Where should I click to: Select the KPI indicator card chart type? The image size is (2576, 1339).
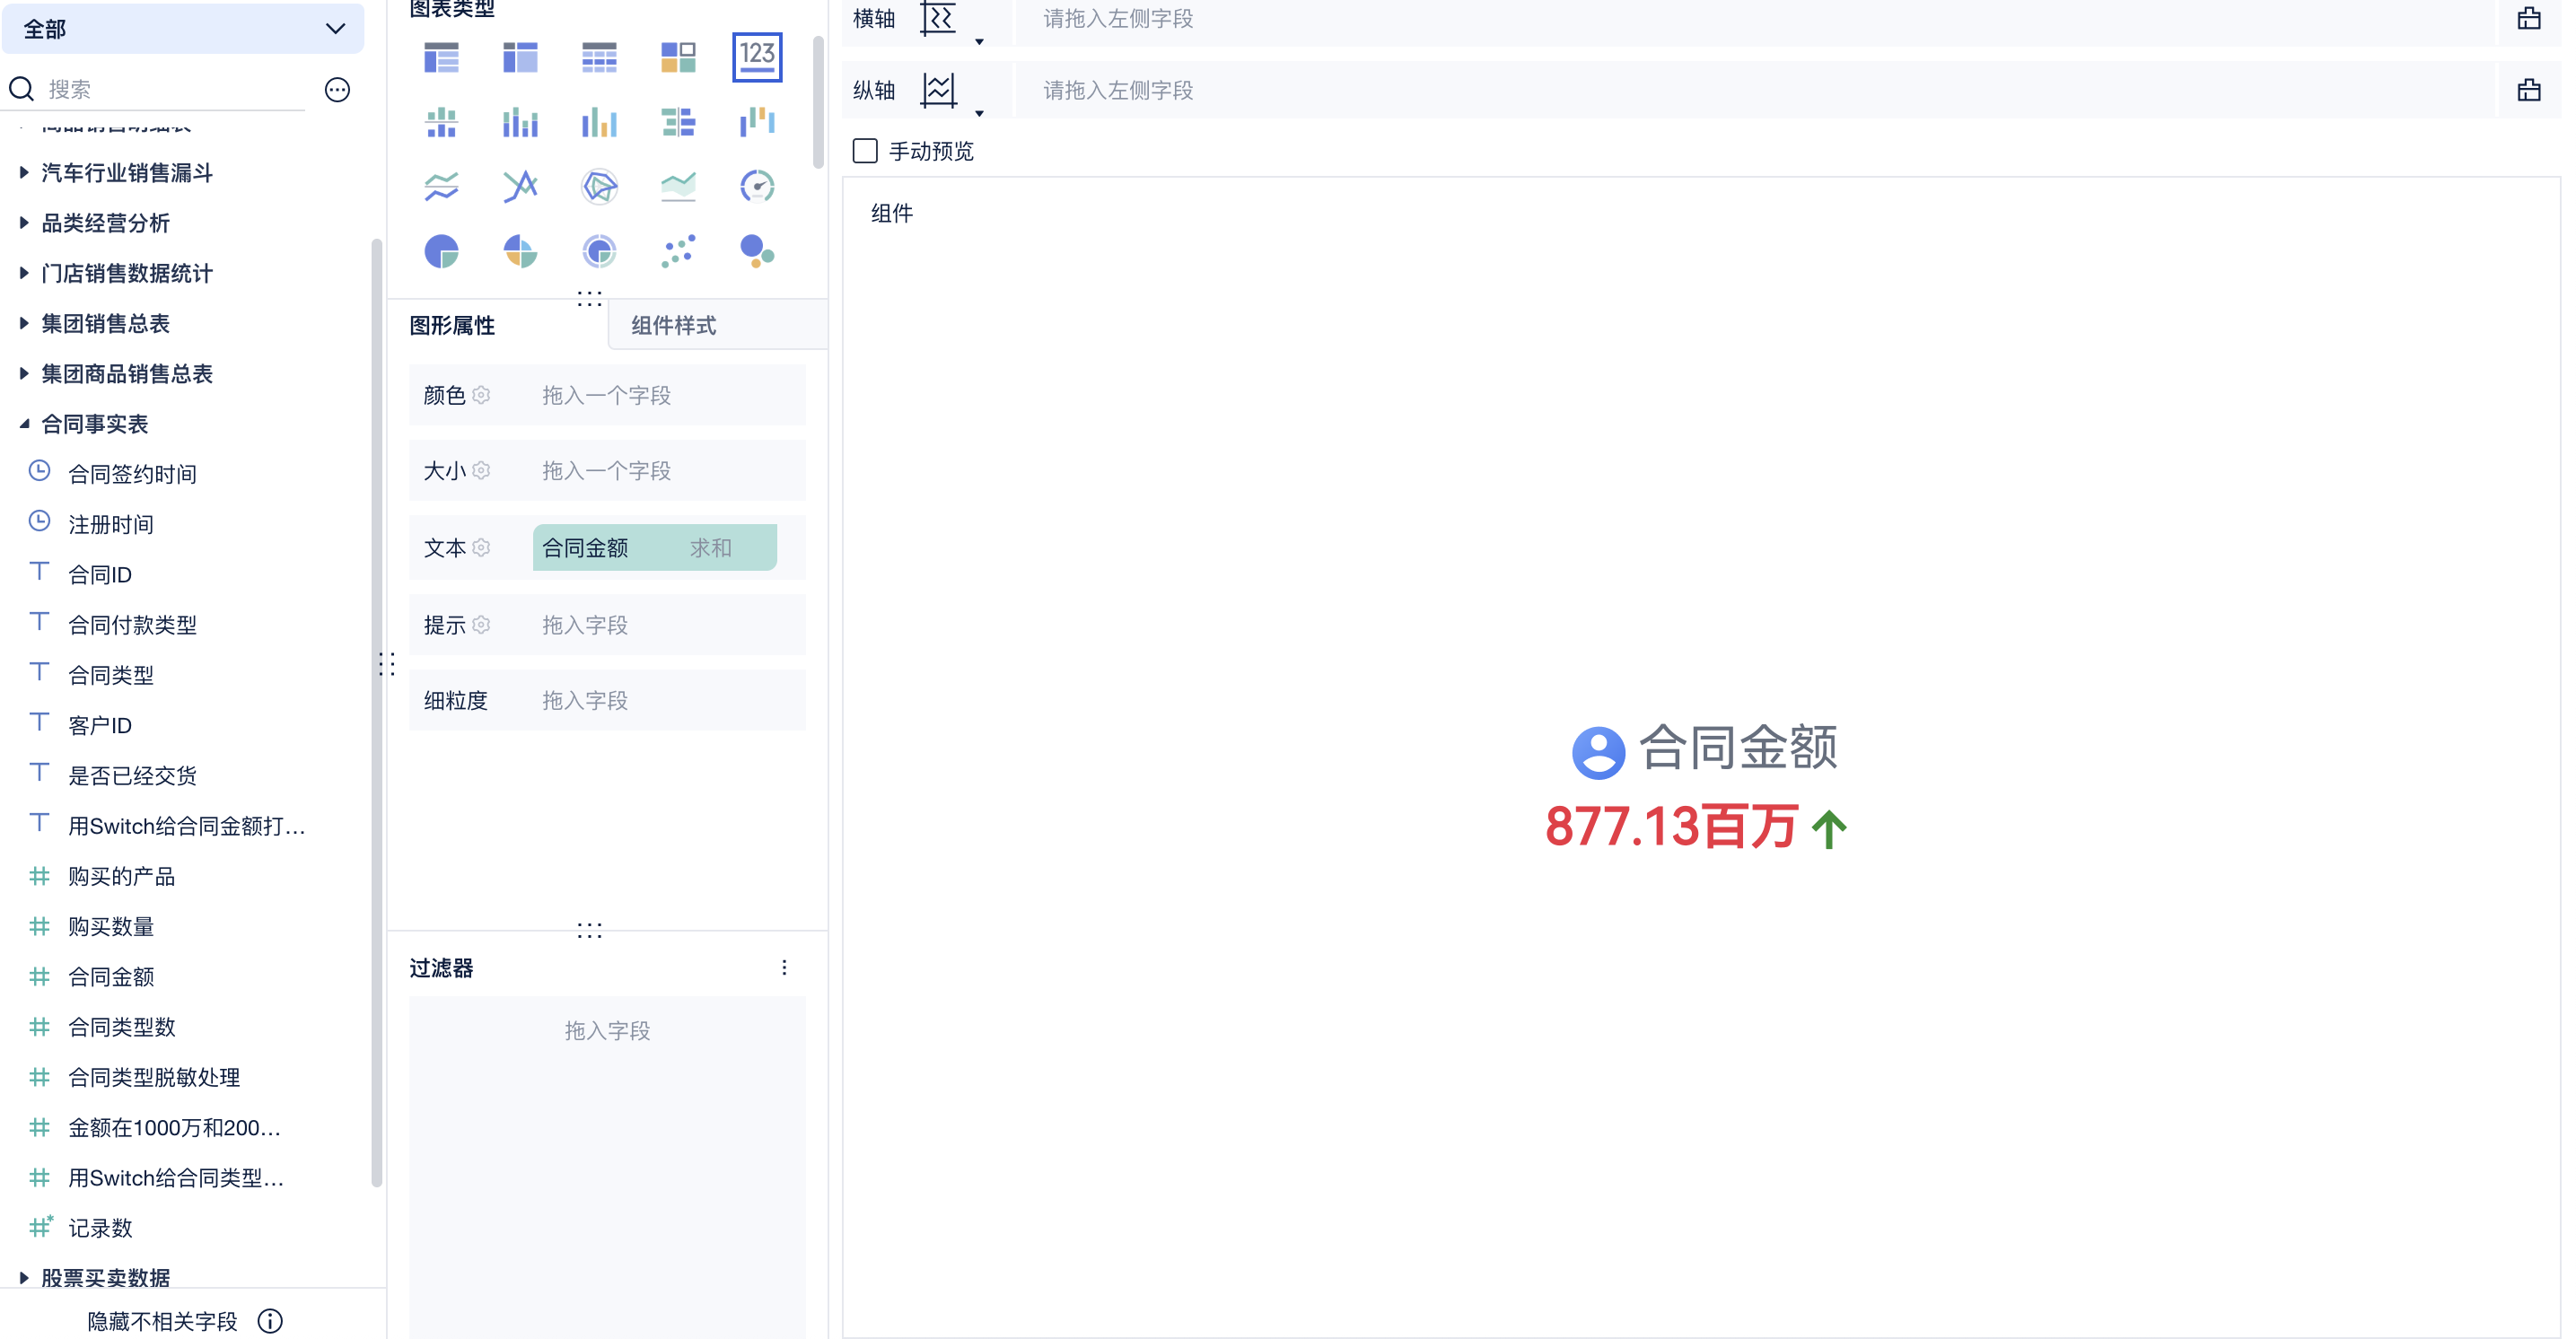point(756,57)
